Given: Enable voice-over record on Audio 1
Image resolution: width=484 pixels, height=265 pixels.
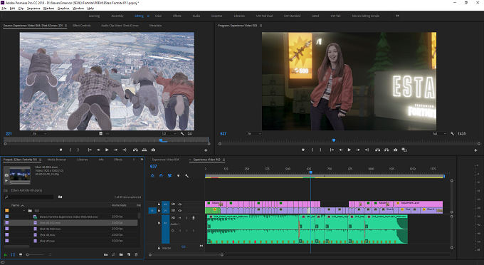Looking at the screenshot, I should pyautogui.click(x=193, y=218).
